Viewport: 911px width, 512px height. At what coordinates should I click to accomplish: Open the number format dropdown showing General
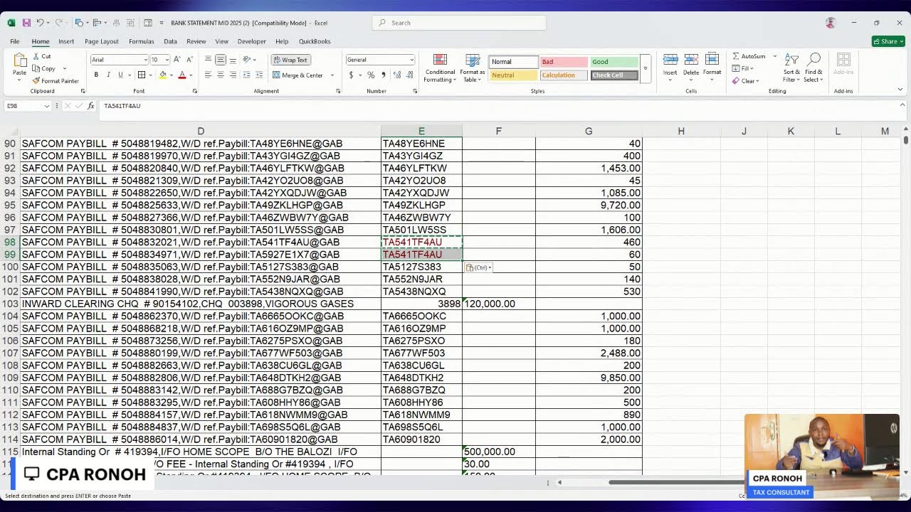(x=411, y=60)
